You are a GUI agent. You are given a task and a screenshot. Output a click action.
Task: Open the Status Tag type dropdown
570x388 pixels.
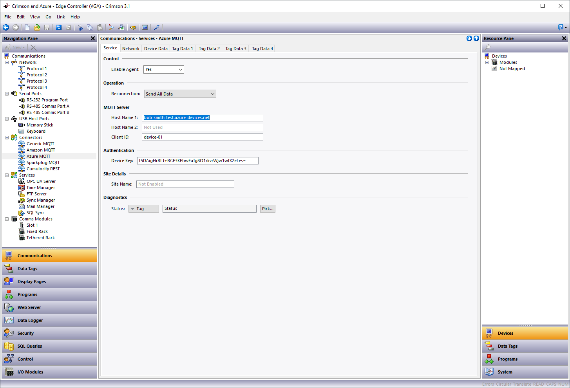coord(144,209)
